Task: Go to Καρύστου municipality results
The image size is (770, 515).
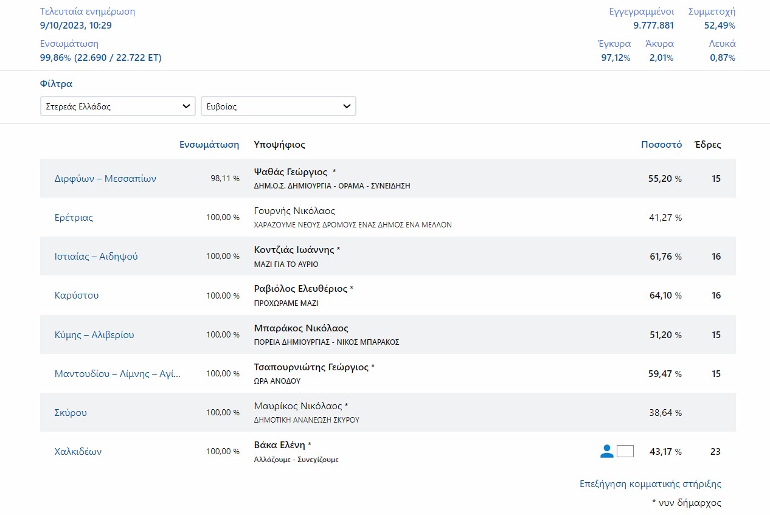Action: [77, 296]
